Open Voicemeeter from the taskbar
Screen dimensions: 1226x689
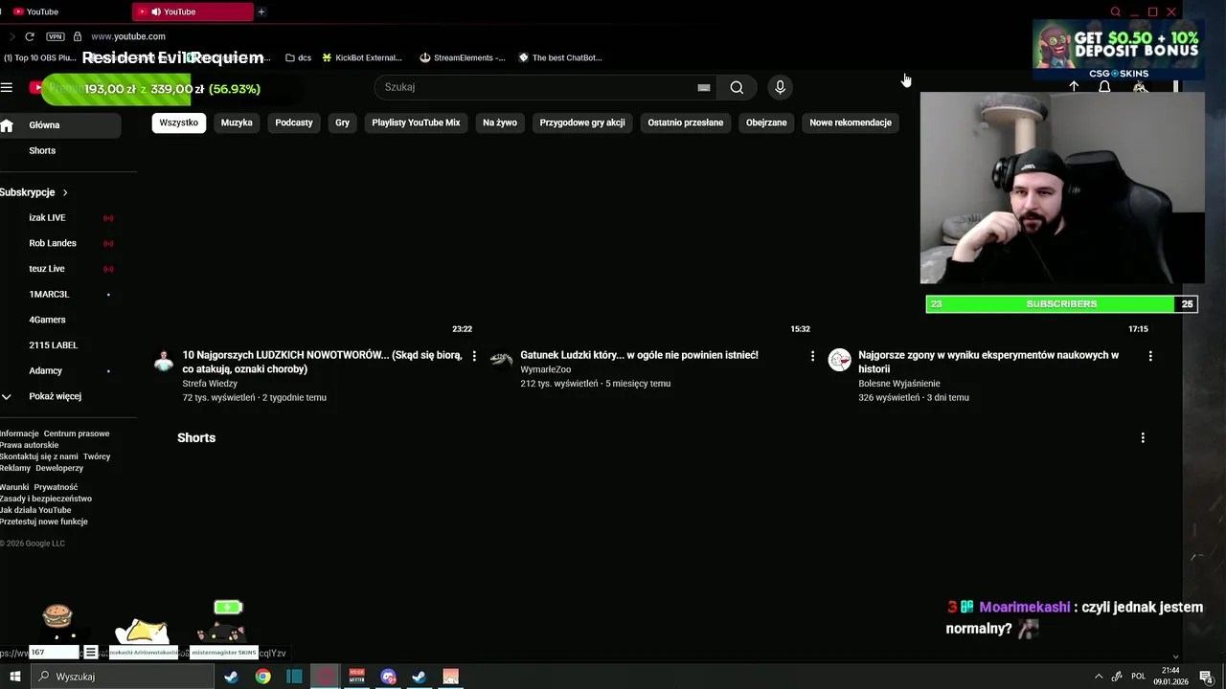357,677
